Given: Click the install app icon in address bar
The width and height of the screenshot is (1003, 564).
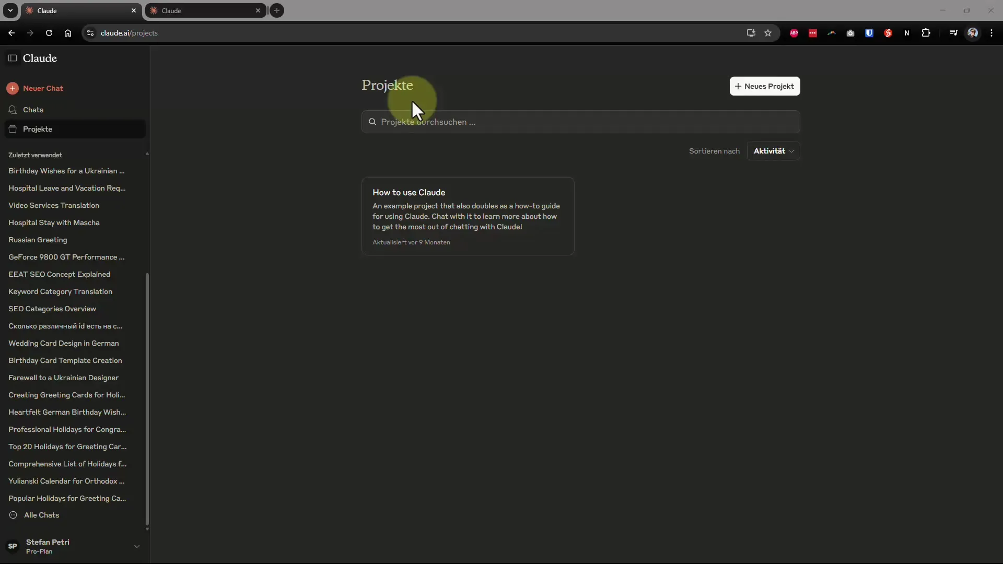Looking at the screenshot, I should click(x=751, y=33).
